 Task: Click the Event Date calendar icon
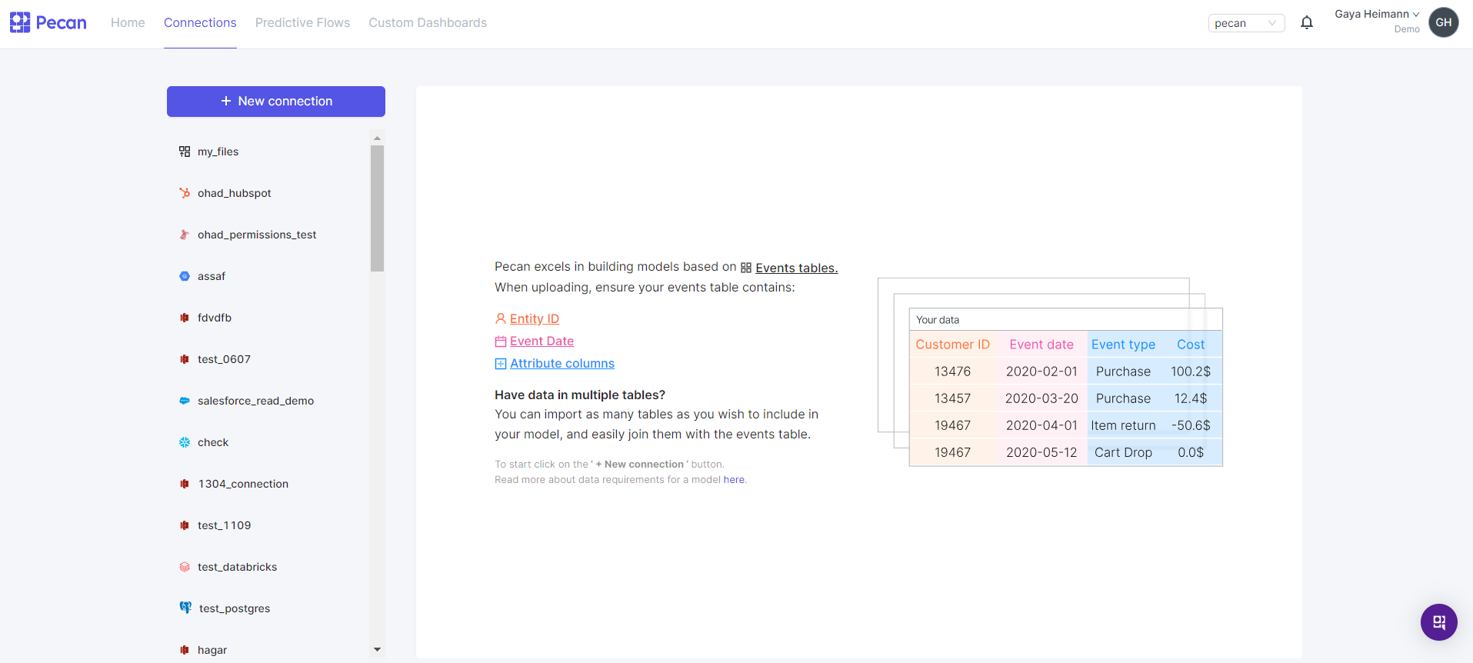point(501,341)
